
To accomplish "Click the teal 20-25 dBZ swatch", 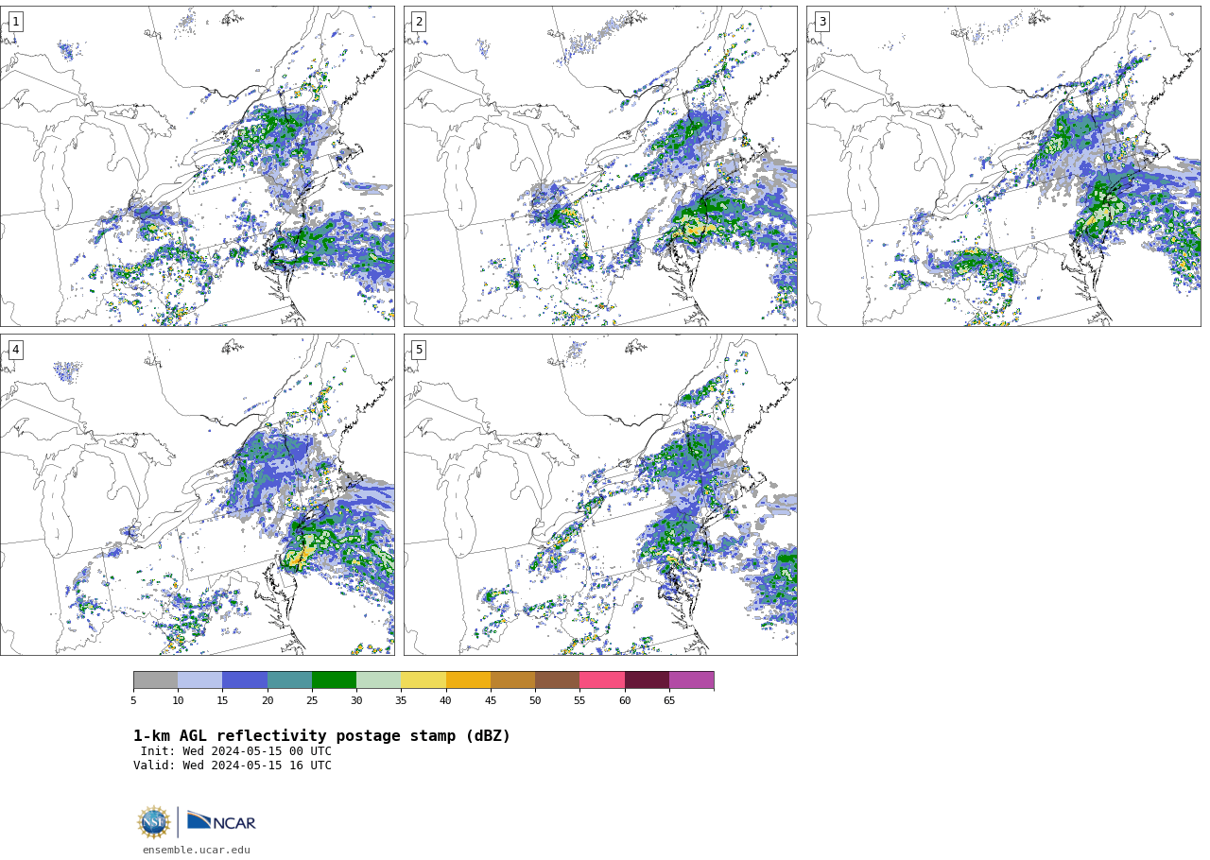I will click(289, 680).
